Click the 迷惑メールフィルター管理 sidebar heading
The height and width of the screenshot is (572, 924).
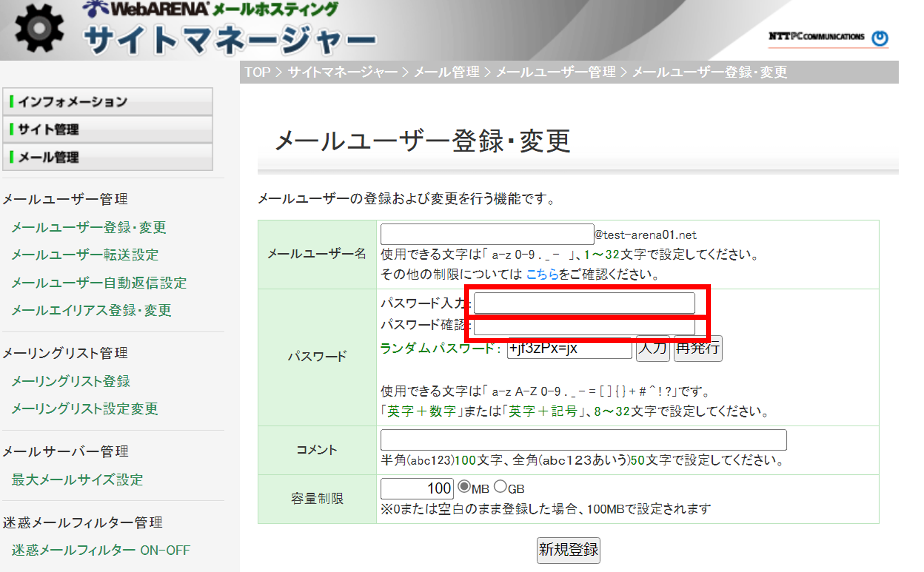tap(82, 523)
